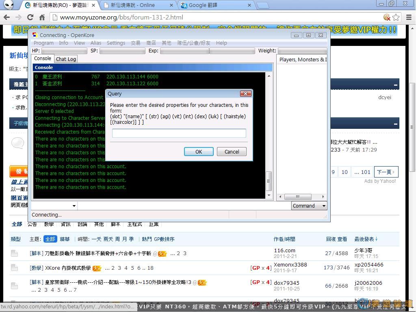Open the 商店 menu
416x312 pixels.
click(x=151, y=43)
